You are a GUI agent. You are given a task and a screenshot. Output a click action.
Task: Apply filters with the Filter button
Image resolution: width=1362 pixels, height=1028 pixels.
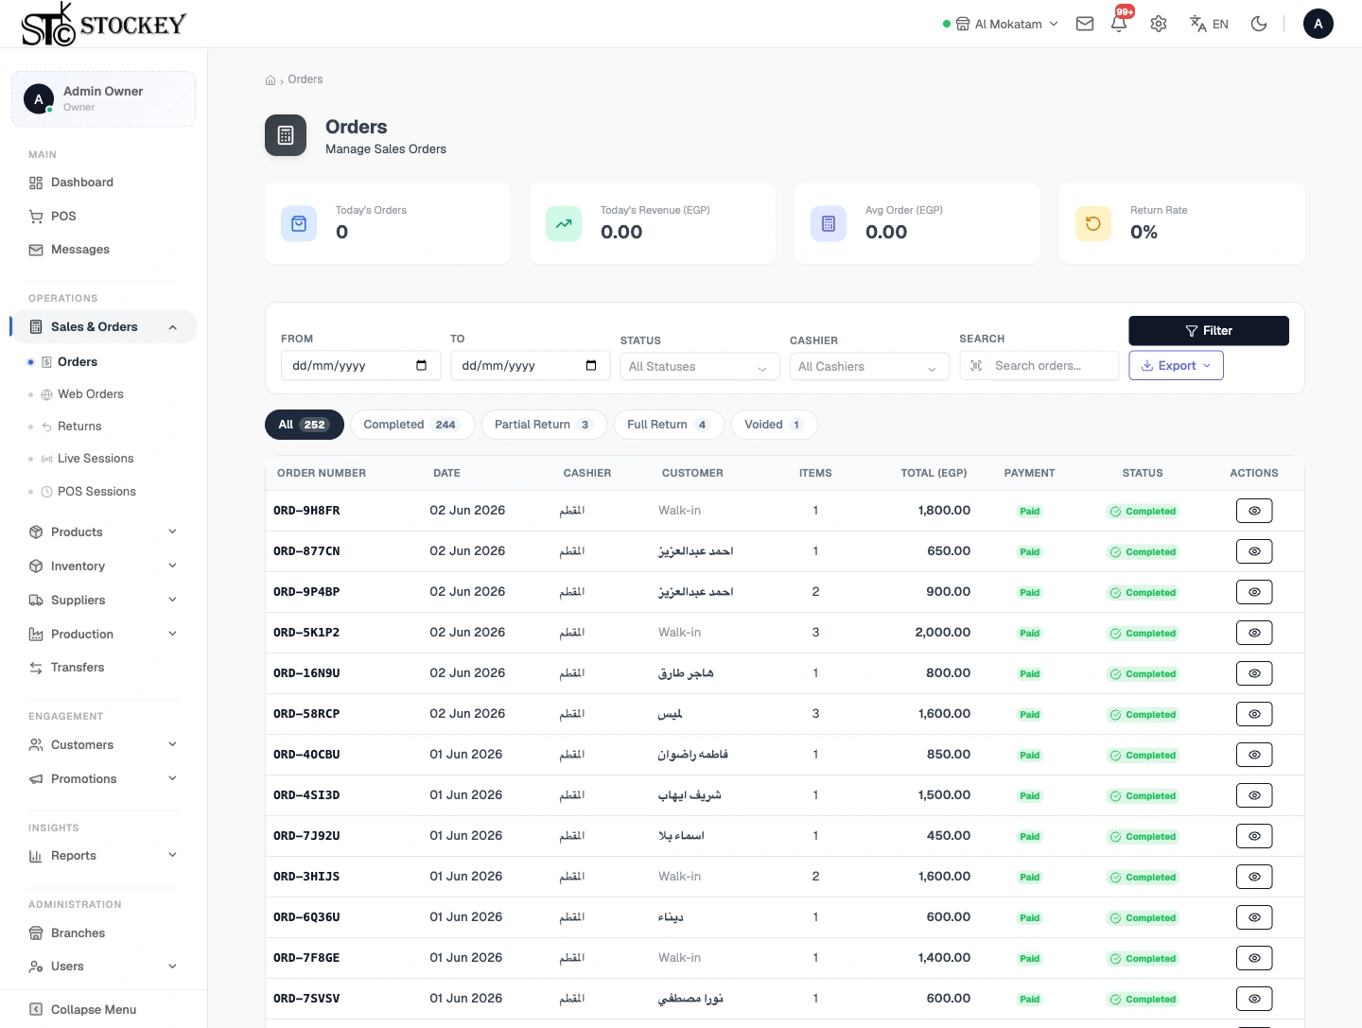[1209, 331]
